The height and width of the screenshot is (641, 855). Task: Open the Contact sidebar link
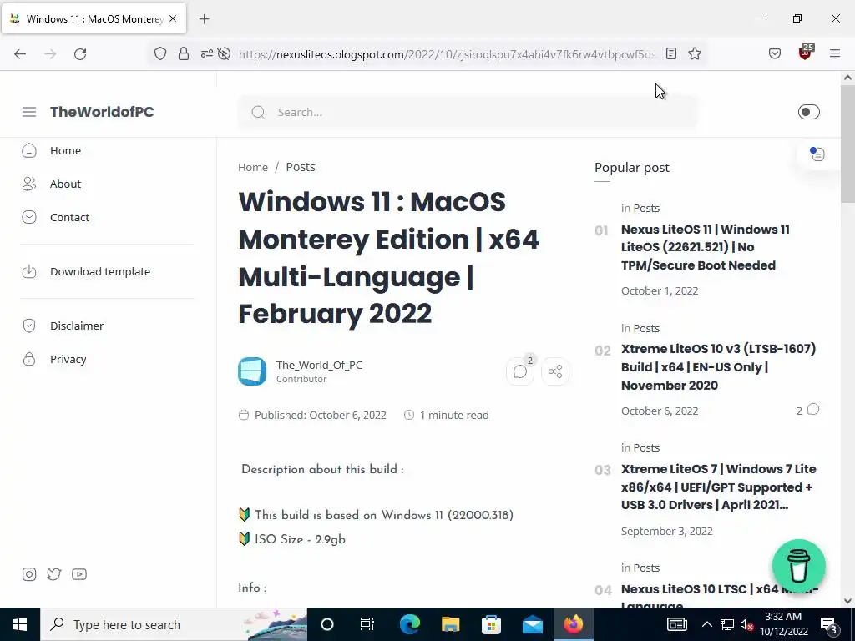pos(69,217)
